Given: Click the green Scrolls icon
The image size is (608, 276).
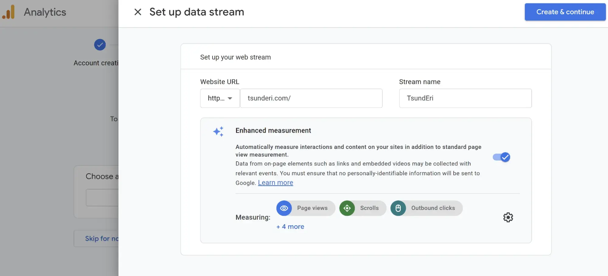Looking at the screenshot, I should pyautogui.click(x=347, y=208).
